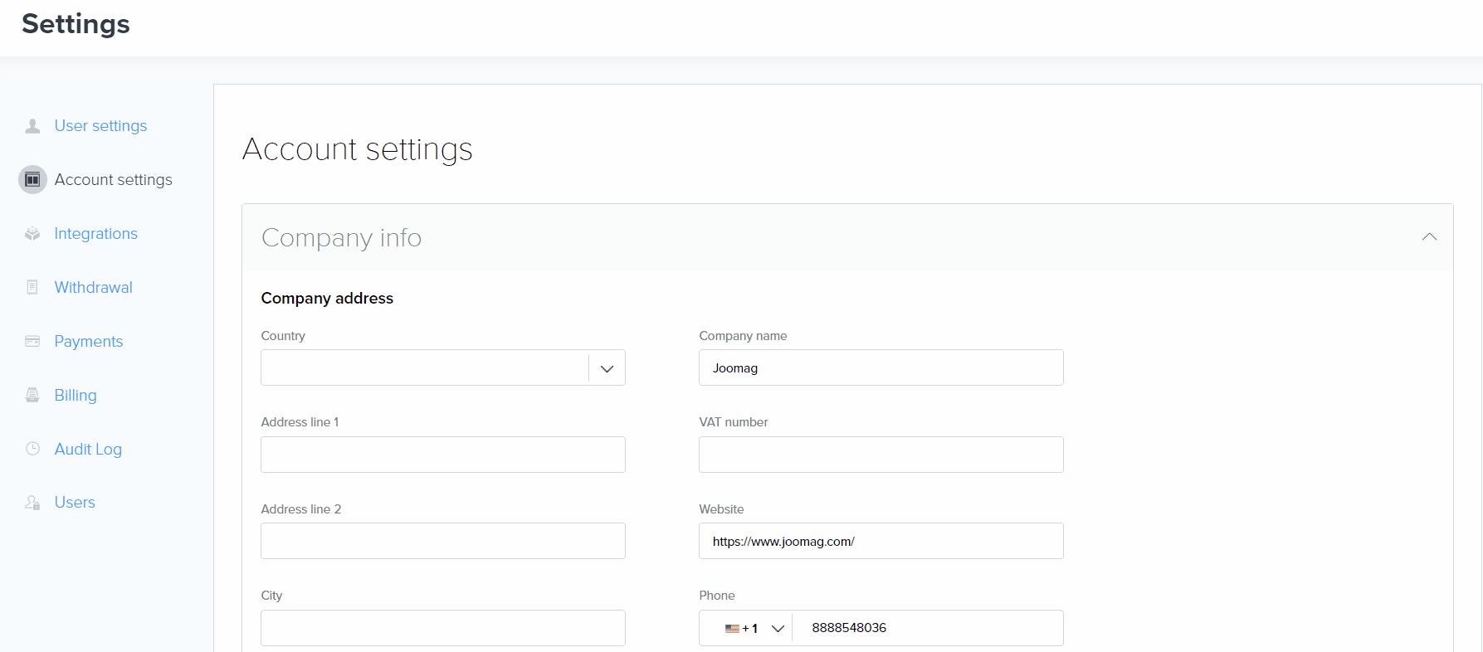The image size is (1483, 652).
Task: Open the phone country code selector
Action: coord(754,629)
